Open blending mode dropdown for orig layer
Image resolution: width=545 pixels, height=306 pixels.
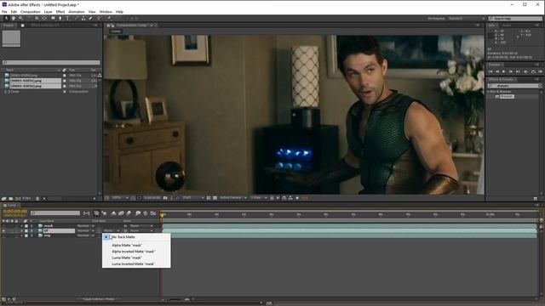point(85,235)
